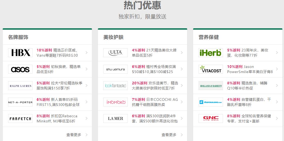Open 拉夫*劳伦精选秋季 offer text
Image resolution: width=284 pixels, height=141 pixels.
click(59, 85)
